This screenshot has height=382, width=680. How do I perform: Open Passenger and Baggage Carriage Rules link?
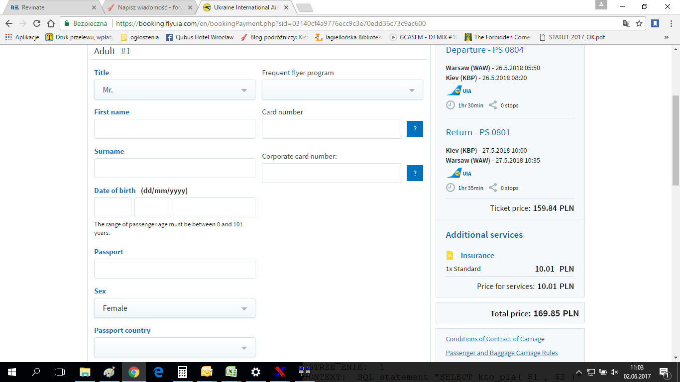click(502, 353)
